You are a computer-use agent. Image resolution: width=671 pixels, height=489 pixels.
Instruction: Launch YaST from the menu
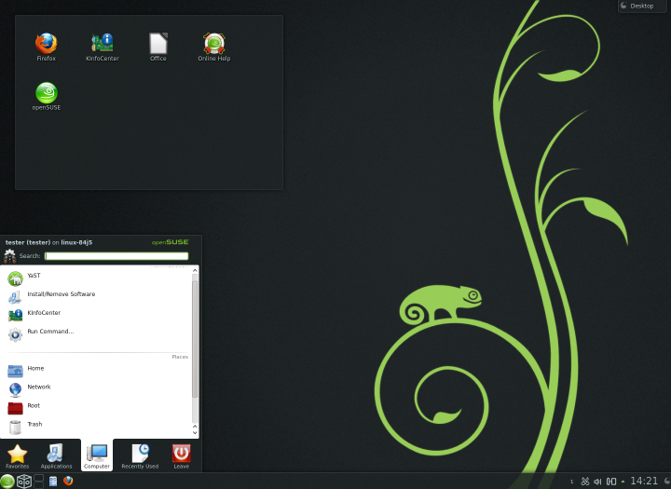pos(34,276)
